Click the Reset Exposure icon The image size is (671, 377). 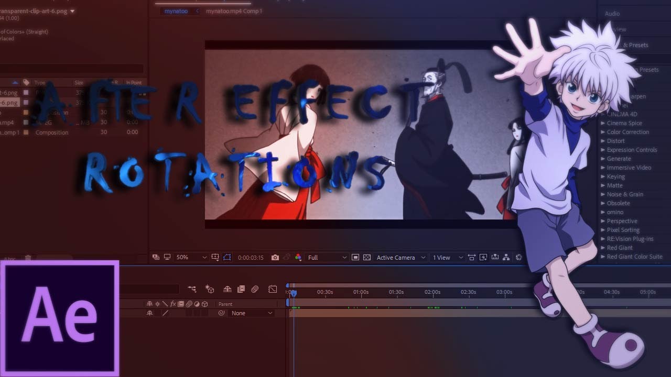[x=518, y=257]
